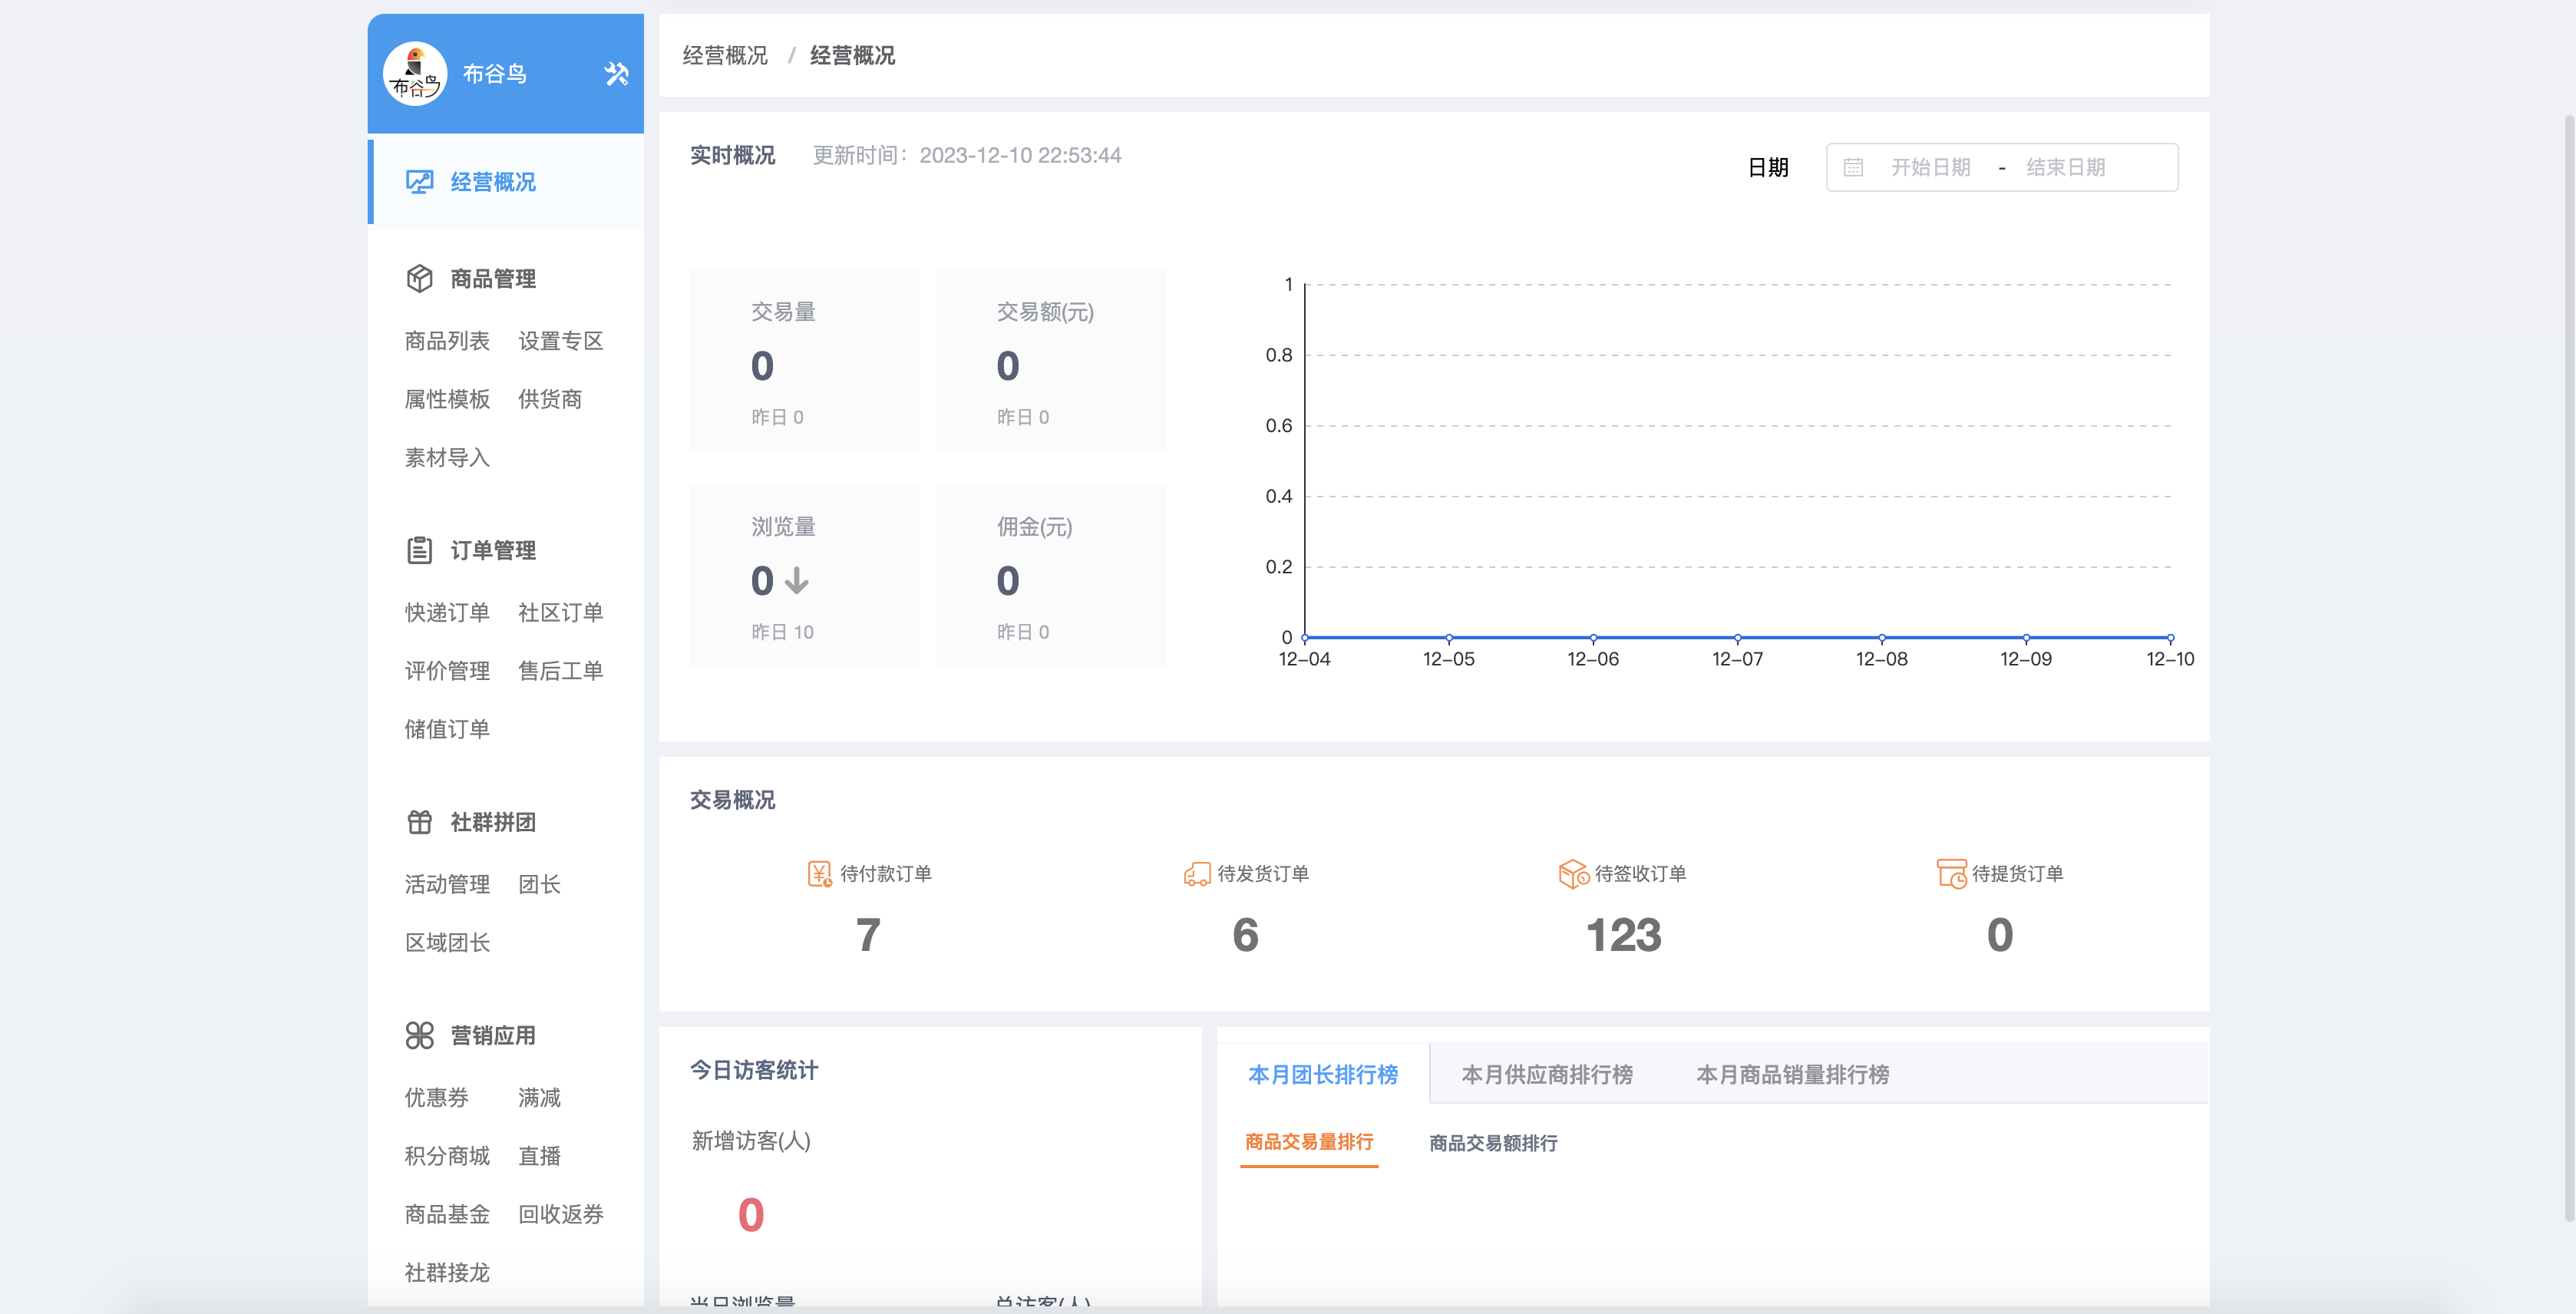Open 活动管理 under 社群拼团
Screen dimensions: 2576x1314
pos(447,884)
